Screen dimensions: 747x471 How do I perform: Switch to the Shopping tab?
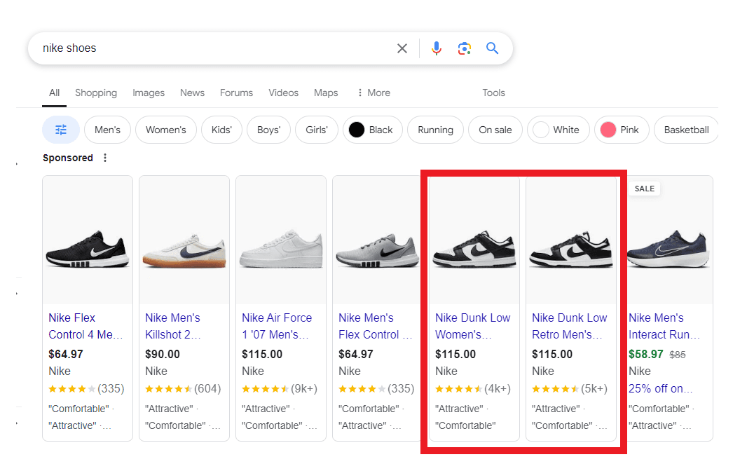(96, 93)
